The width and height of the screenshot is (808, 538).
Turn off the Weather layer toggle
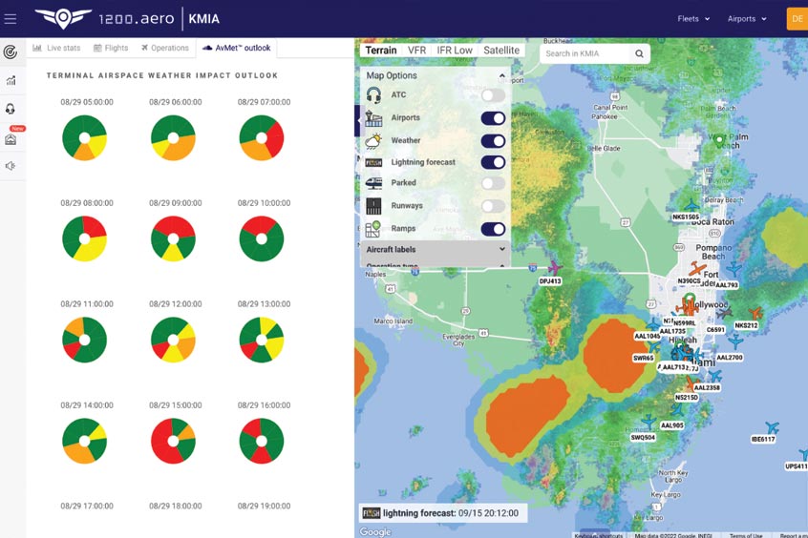(493, 140)
